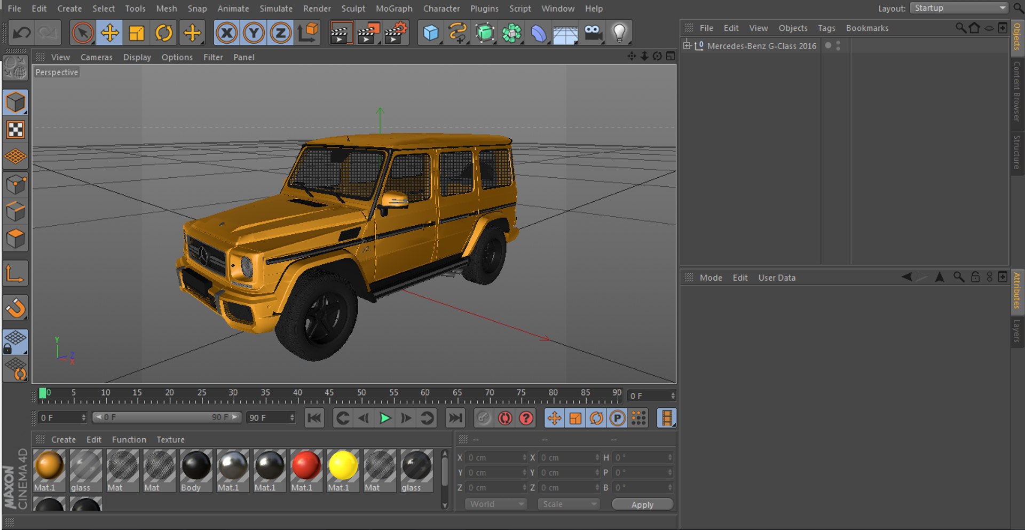Image resolution: width=1025 pixels, height=530 pixels.
Task: Switch to Content Browser side tab
Action: (x=1017, y=91)
